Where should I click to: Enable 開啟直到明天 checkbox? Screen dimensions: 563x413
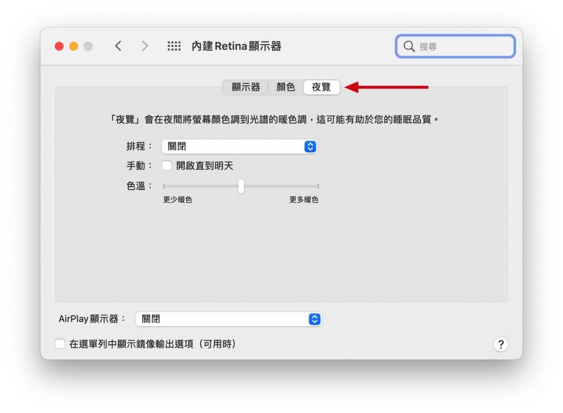167,166
